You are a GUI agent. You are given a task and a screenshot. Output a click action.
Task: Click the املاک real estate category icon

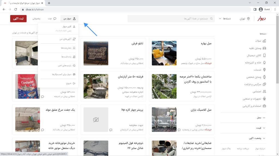[x=264, y=41]
